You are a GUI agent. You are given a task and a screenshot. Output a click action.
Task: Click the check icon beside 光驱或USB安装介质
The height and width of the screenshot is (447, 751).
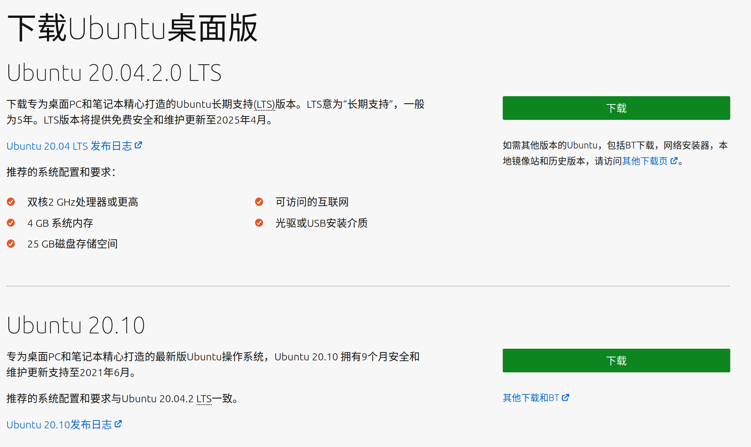coord(259,223)
